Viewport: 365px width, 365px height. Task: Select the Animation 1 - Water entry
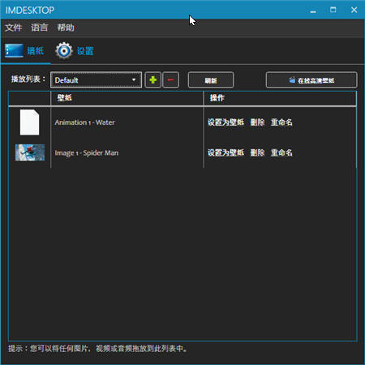pos(84,122)
